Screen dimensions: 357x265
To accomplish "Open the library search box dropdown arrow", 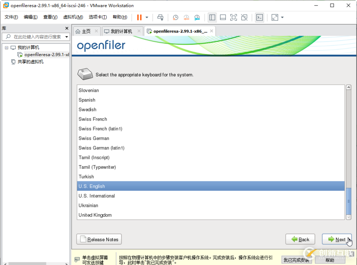I will 67,37.
